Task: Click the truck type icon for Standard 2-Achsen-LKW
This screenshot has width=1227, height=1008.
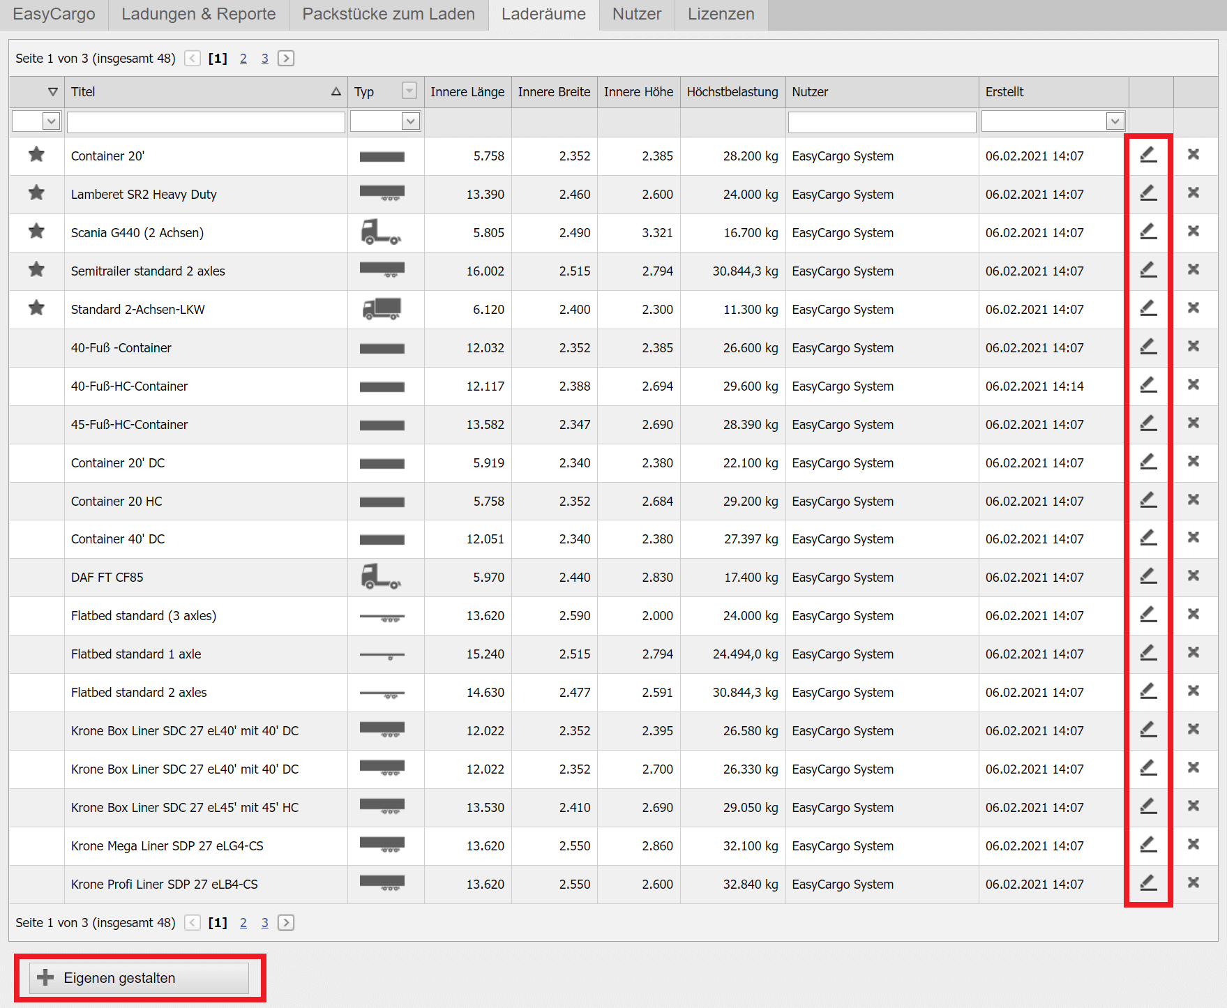Action: [x=382, y=308]
